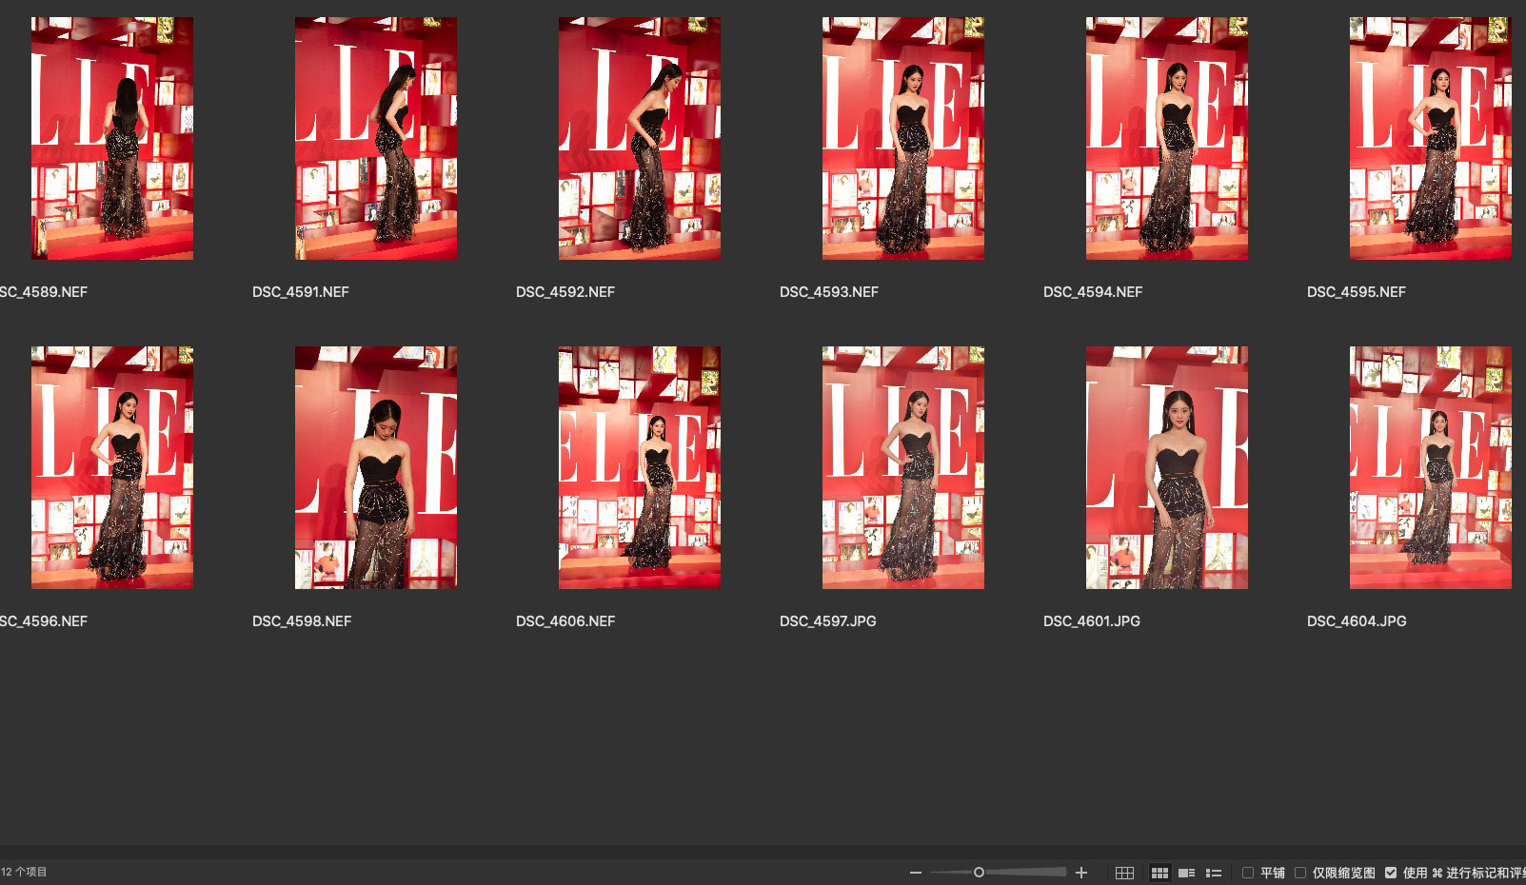The image size is (1526, 885).
Task: Switch to details view layout
Action: 1186,873
